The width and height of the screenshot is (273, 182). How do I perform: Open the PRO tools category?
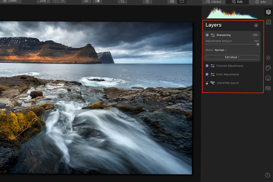(x=268, y=88)
